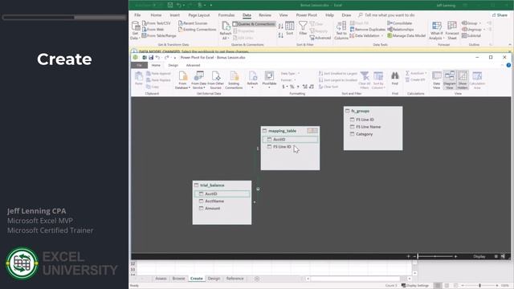This screenshot has width=514, height=289.
Task: Open the Power Pivot tab in Excel ribbon
Action: tap(307, 15)
